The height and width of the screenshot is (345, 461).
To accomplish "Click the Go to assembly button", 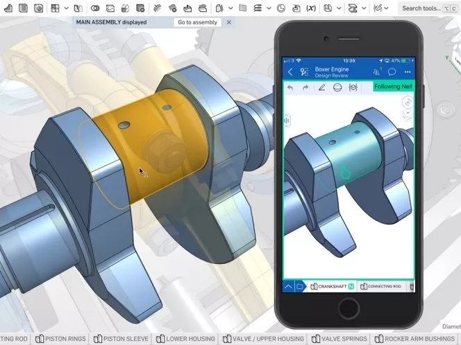I will pos(198,22).
